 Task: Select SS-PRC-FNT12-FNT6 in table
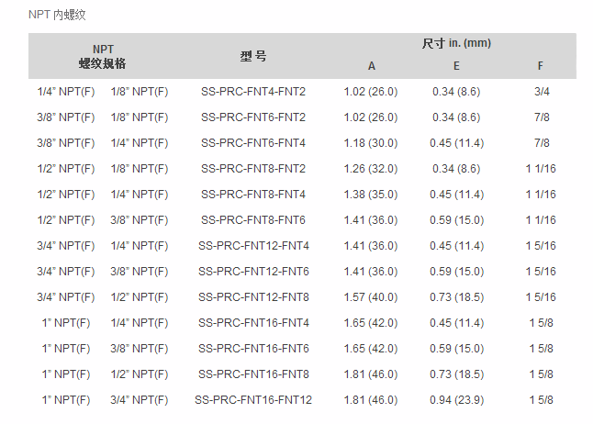pyautogui.click(x=253, y=272)
